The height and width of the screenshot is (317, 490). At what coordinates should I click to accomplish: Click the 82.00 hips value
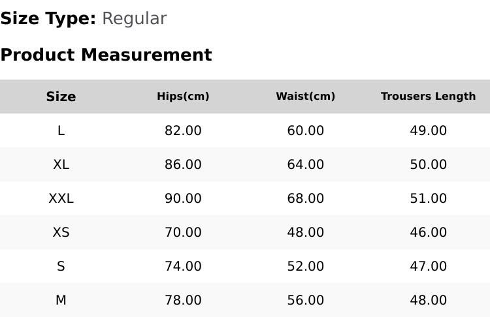coord(183,130)
